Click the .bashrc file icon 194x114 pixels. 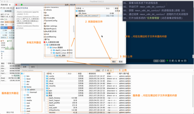click(x=47, y=105)
